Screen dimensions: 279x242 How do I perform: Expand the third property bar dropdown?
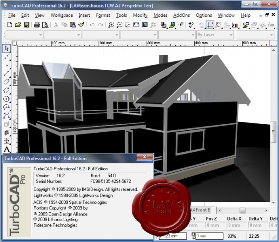117,35
